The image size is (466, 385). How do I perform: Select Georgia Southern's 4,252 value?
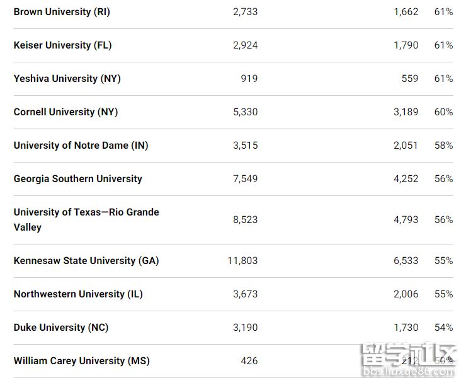click(x=406, y=179)
